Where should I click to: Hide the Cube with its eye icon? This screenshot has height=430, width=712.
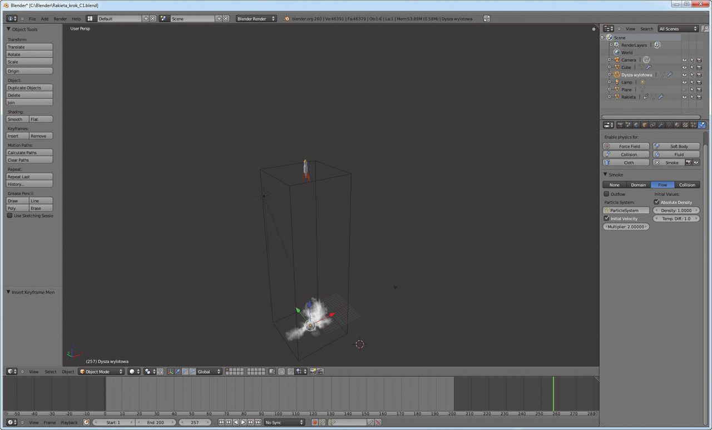coord(684,67)
